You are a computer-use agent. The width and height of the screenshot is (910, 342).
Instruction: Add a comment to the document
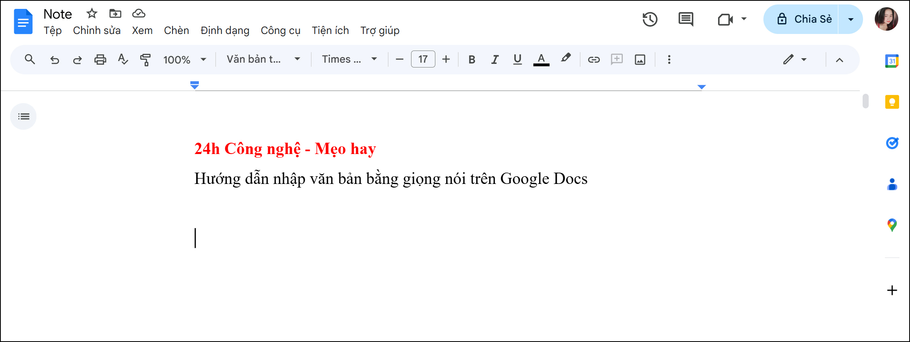pyautogui.click(x=617, y=59)
